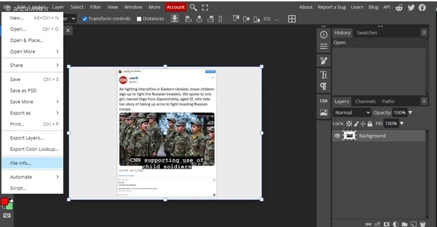Open the Learn link

(357, 7)
